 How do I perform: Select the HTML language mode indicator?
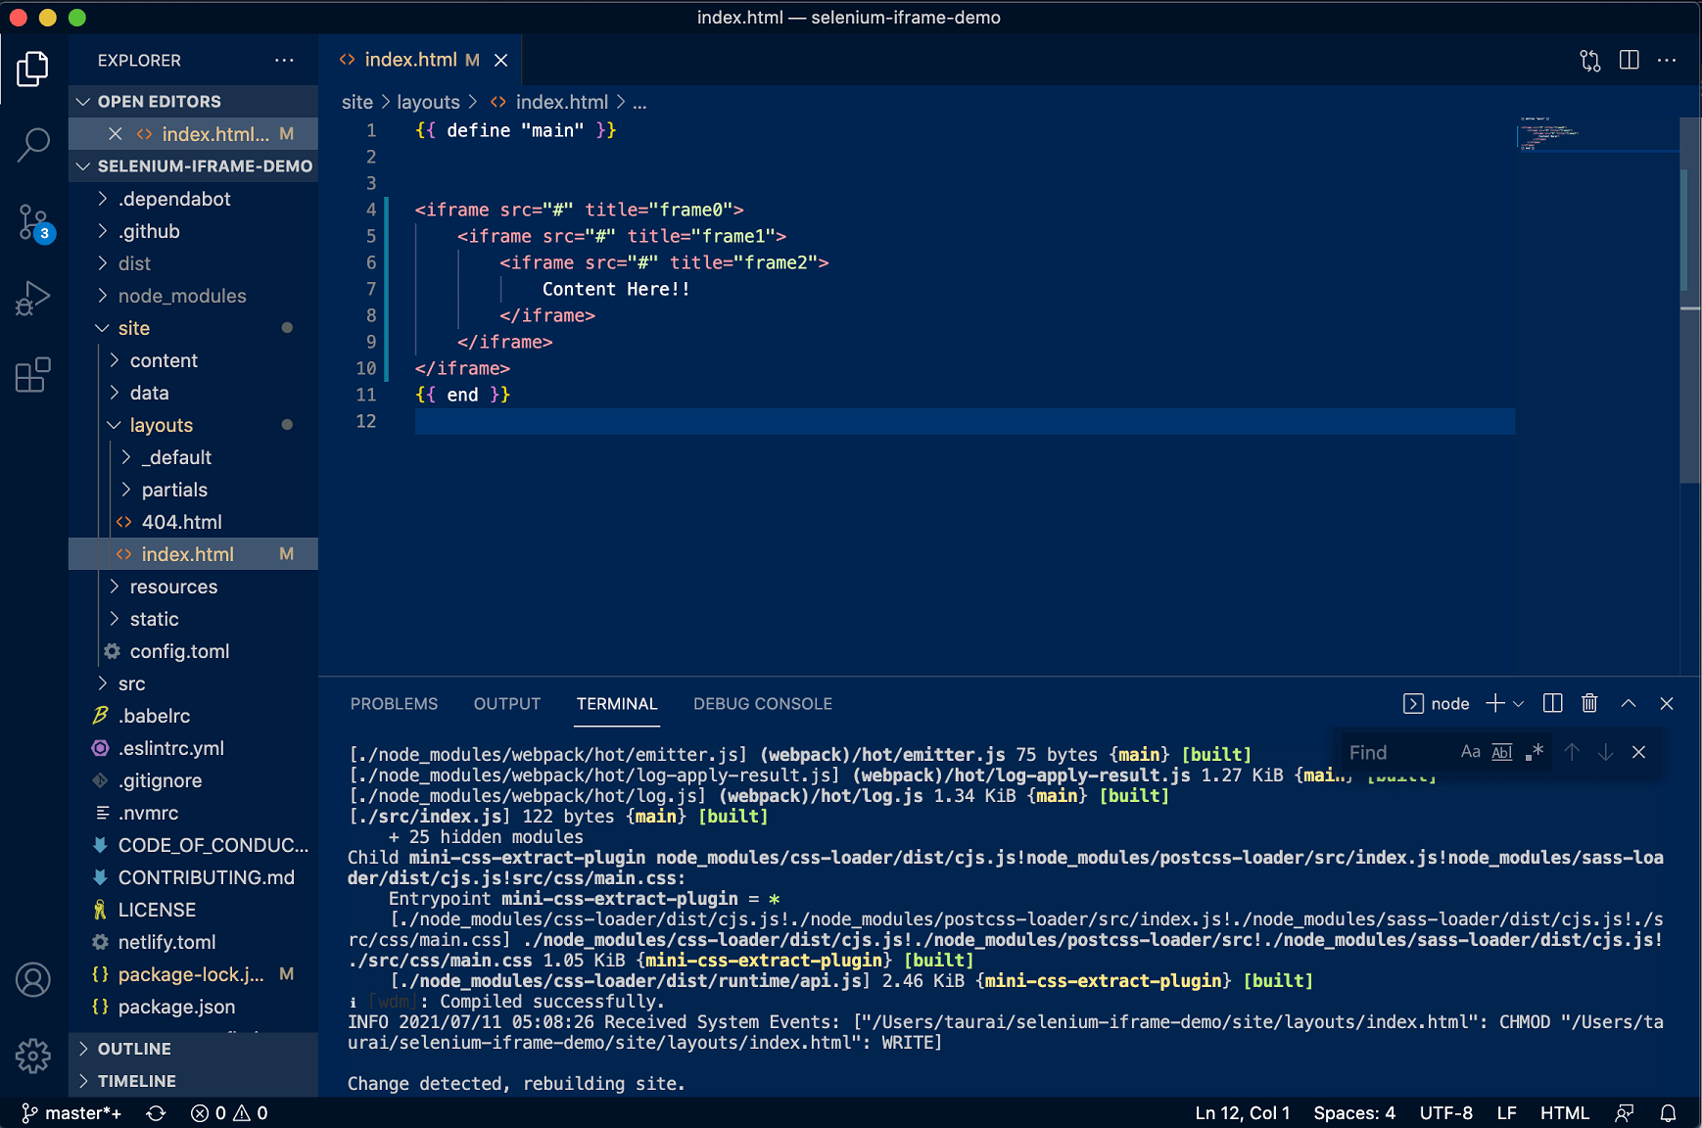(1564, 1112)
